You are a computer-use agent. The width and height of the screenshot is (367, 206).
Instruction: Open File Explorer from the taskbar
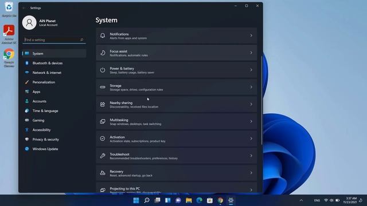coord(189,200)
